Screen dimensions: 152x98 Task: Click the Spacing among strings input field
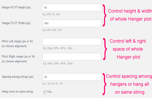pos(72,77)
